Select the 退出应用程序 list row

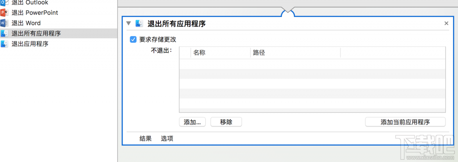coord(59,44)
